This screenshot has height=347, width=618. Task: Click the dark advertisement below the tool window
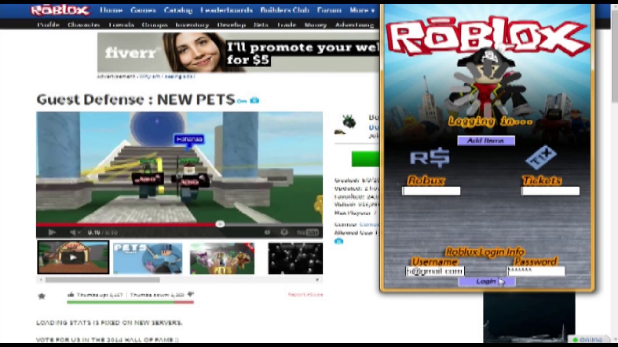click(529, 318)
